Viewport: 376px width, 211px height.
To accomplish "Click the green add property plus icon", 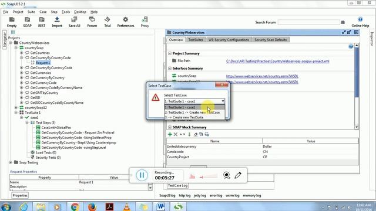I will click(x=170, y=134).
